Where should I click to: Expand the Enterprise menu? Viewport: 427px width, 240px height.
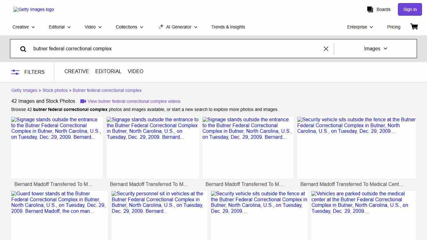click(360, 27)
